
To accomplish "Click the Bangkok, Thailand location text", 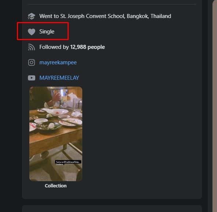I will click(149, 16).
